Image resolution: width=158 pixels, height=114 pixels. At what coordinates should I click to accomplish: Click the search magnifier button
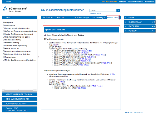coord(118,10)
